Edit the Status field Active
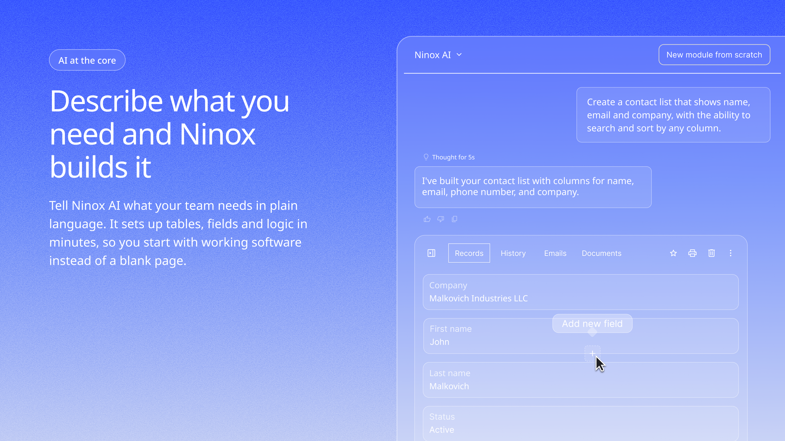Image resolution: width=785 pixels, height=441 pixels. point(581,423)
